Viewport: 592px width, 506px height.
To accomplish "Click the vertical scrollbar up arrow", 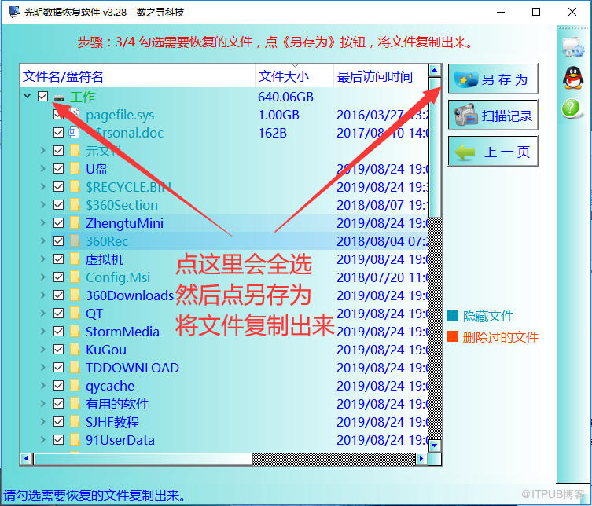I will (435, 70).
